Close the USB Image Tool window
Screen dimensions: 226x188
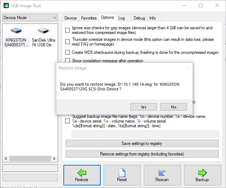coord(217,6)
